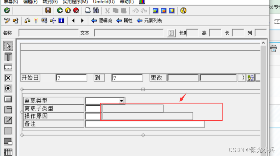280x156 pixels.
Task: Select the arrow pointer tool
Action: click(8, 46)
